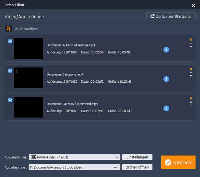Uncheck the A Taste of Austria.mp4 checkbox
200x177 pixels.
[10, 42]
